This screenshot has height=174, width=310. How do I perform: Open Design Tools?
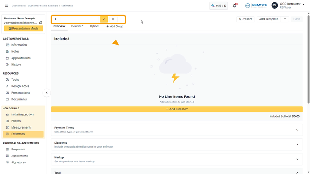tap(20, 86)
